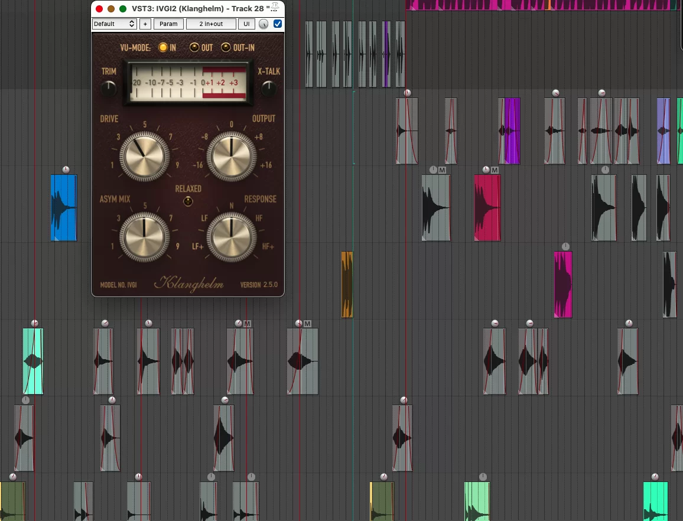Click the X-TALK knob beside the VU meter
Image resolution: width=683 pixels, height=521 pixels.
[268, 89]
